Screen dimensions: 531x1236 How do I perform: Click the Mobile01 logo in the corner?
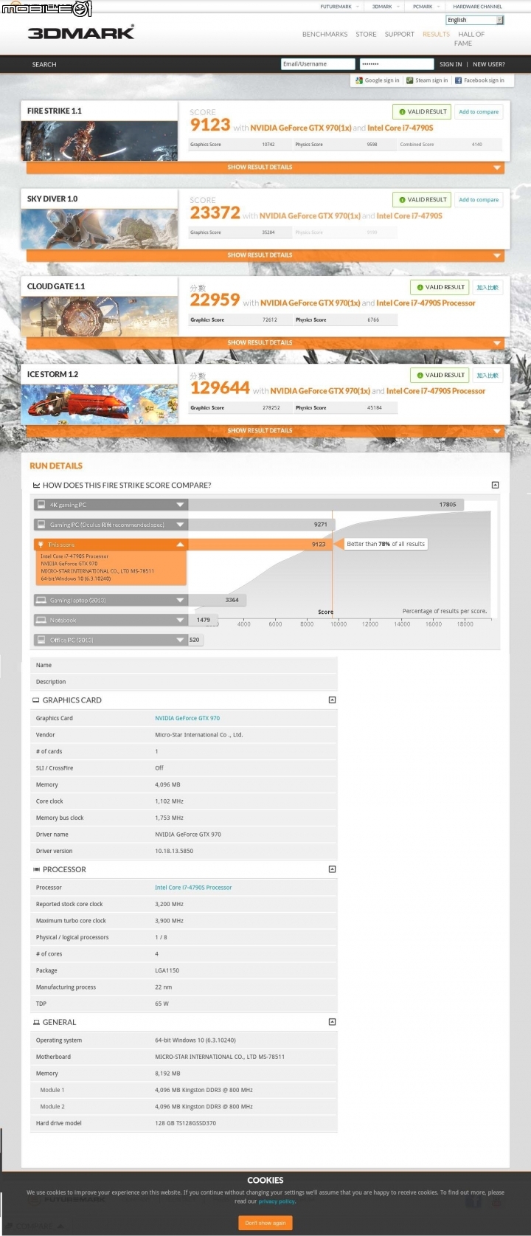(x=46, y=9)
